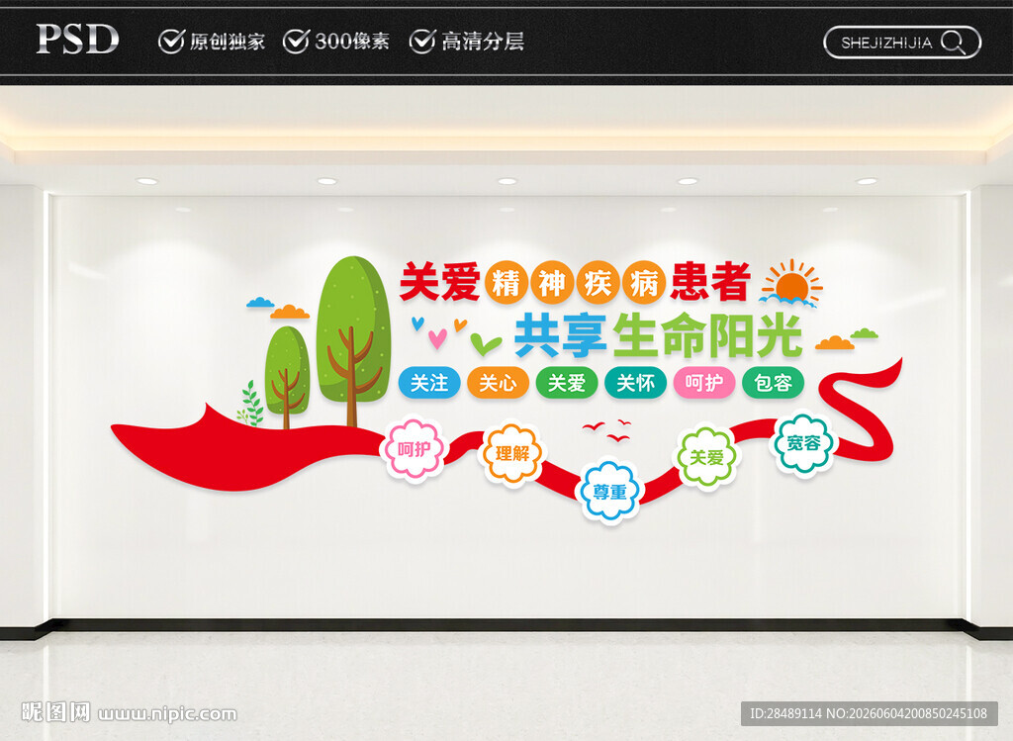This screenshot has width=1013, height=741.
Task: Click the small green tree
Action: pyautogui.click(x=287, y=377)
